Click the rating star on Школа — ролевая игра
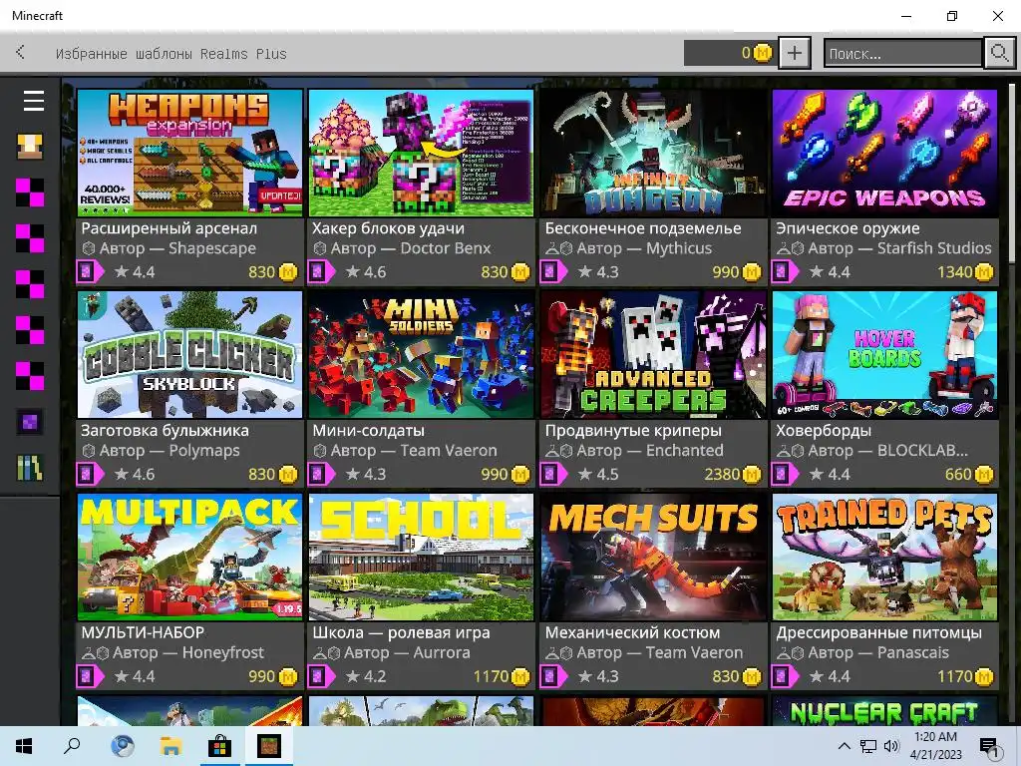The width and height of the screenshot is (1021, 766). (x=352, y=676)
